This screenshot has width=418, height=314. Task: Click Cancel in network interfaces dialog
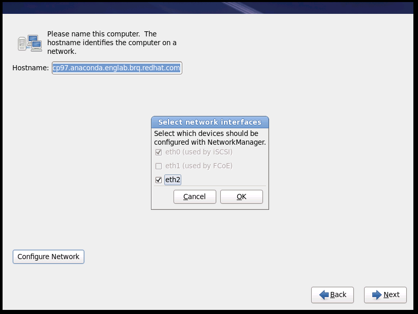(195, 197)
